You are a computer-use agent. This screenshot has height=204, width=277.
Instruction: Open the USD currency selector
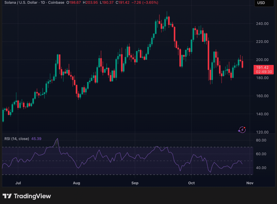(x=261, y=3)
